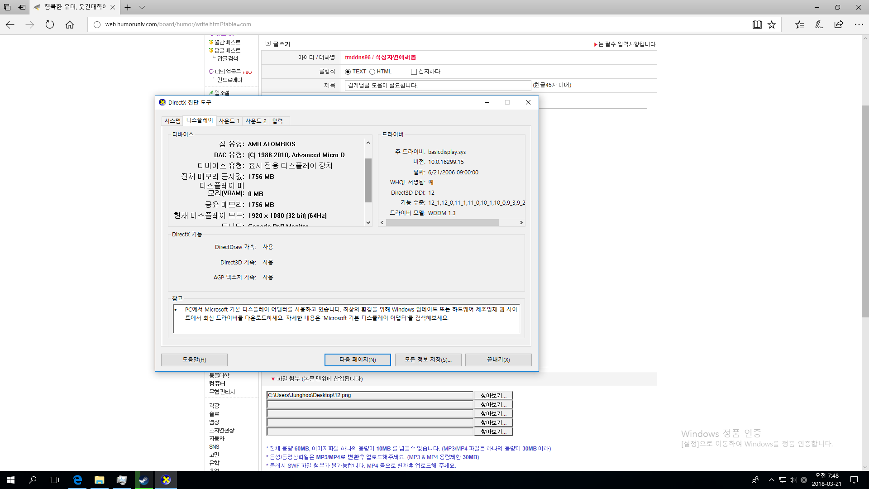Click the device list vertical scrollbar thumb
The height and width of the screenshot is (489, 869).
368,180
